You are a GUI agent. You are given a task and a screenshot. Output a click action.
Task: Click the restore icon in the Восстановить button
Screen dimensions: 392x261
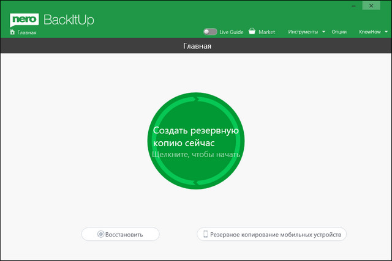[x=101, y=234]
